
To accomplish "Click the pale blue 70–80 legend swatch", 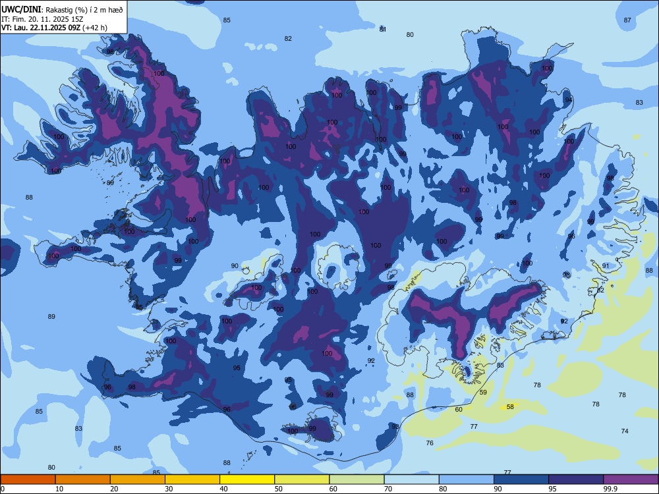I will click(411, 480).
